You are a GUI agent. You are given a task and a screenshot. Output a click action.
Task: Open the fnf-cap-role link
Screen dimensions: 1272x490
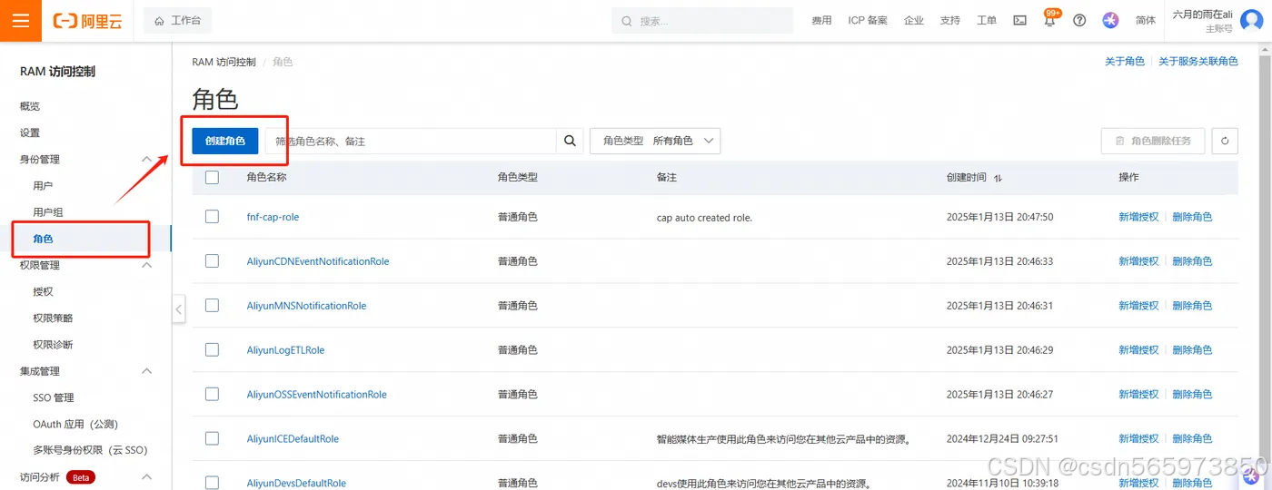tap(273, 217)
